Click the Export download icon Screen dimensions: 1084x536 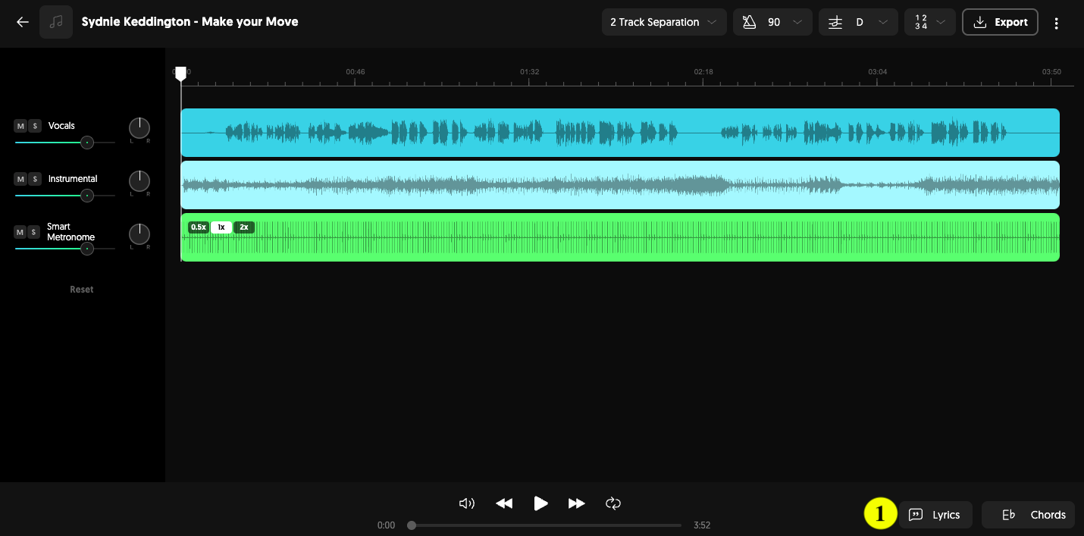tap(979, 22)
